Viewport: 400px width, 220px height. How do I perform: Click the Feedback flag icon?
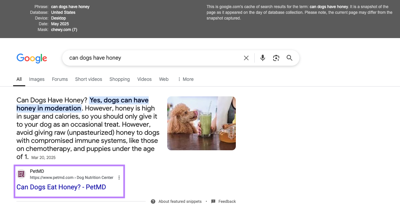point(213,201)
